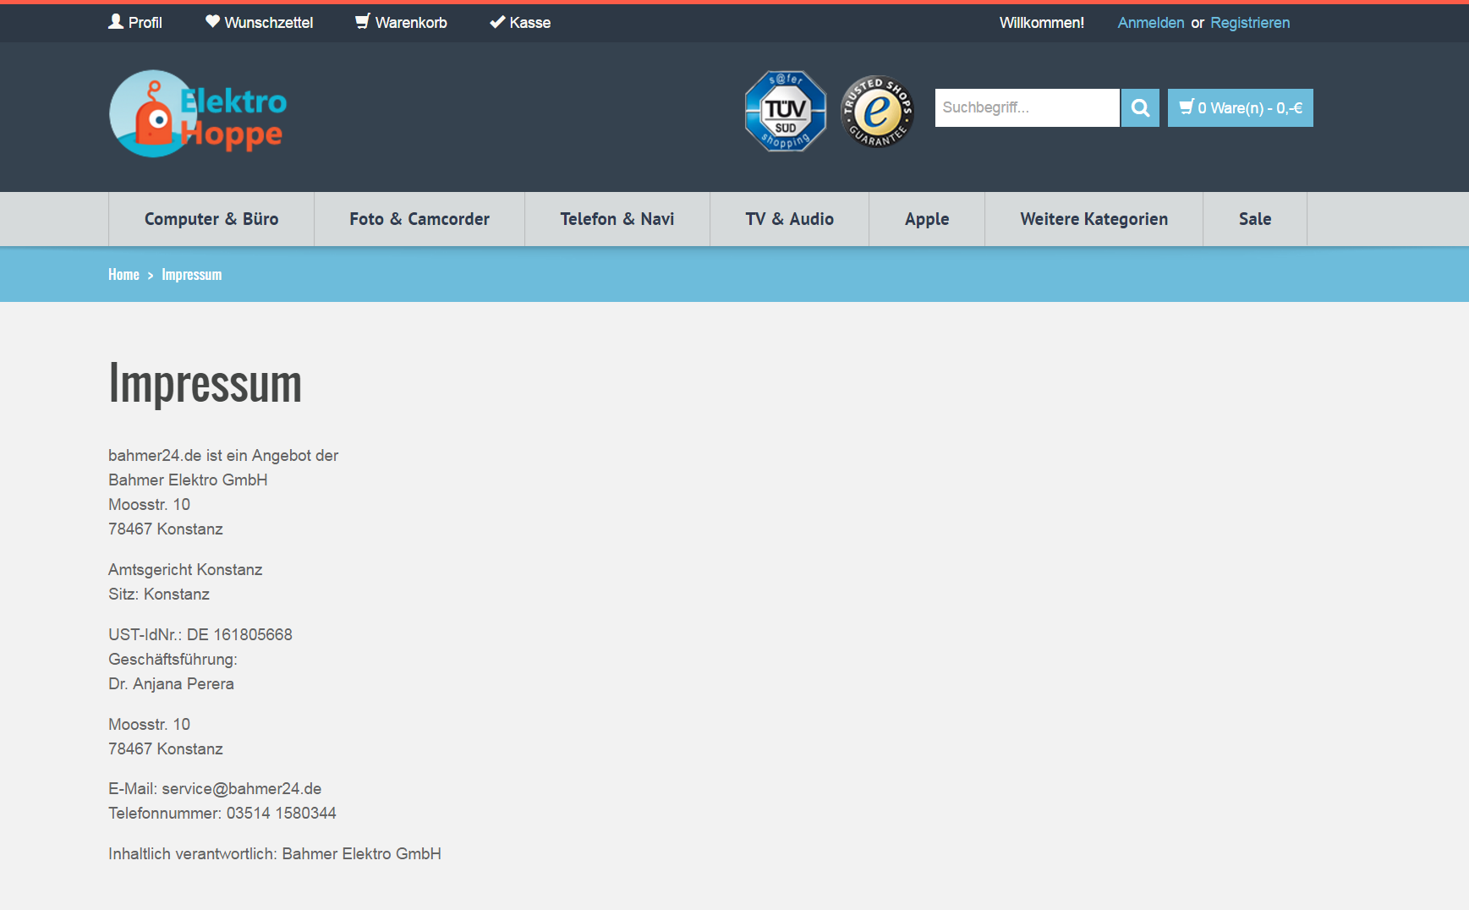This screenshot has height=910, width=1469.
Task: Open the Profil link in the top bar
Action: (135, 23)
